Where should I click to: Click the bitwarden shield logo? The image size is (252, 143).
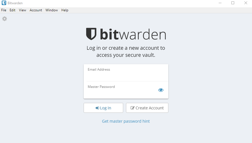91,34
